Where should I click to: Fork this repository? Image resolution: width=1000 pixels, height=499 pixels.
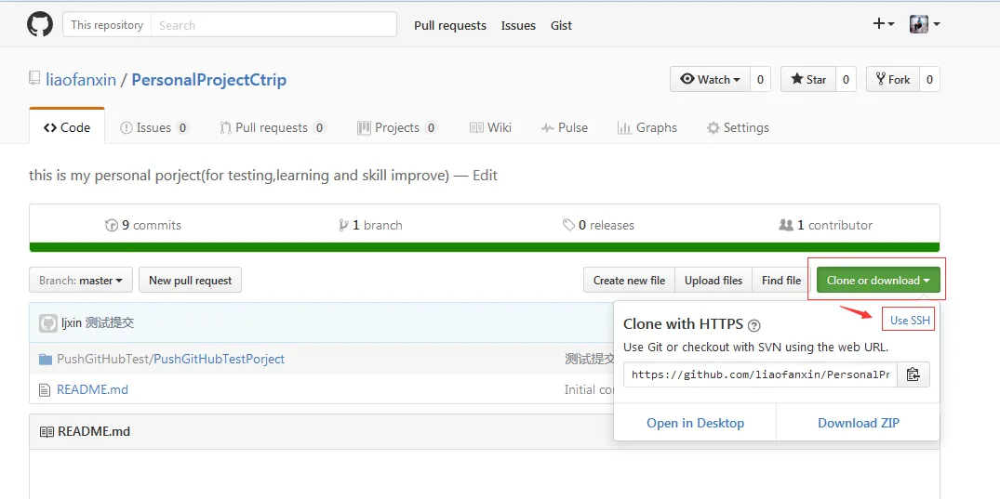[893, 80]
